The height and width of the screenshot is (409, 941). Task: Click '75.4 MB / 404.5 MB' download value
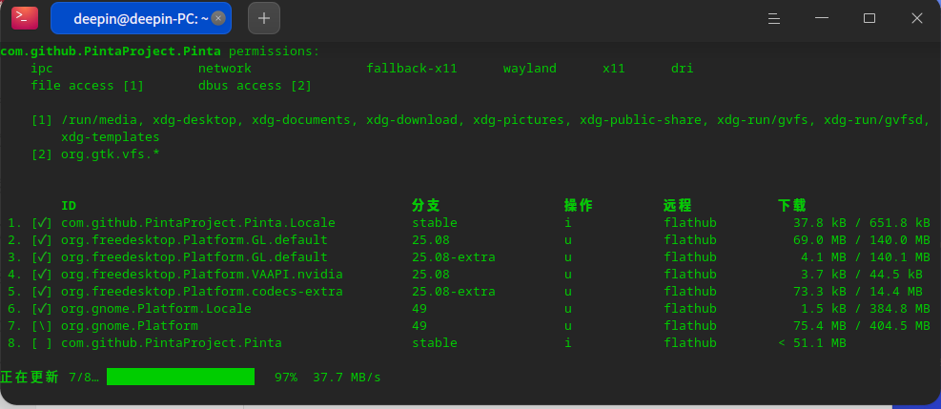point(861,326)
